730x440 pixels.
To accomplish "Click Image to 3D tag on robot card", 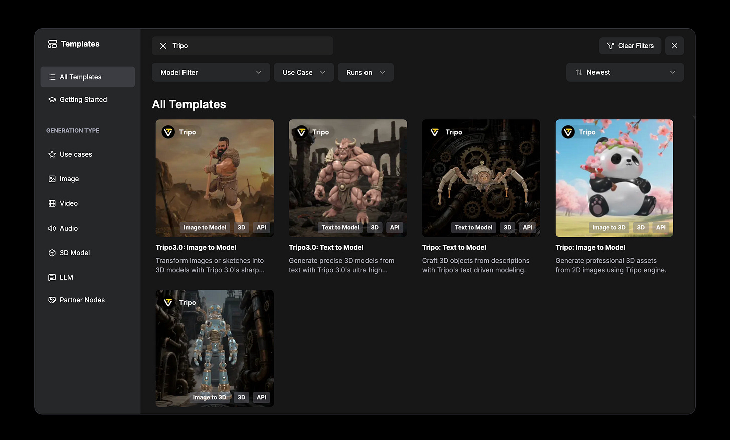I will click(210, 398).
